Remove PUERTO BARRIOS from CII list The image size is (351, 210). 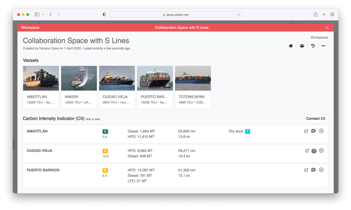tap(321, 170)
